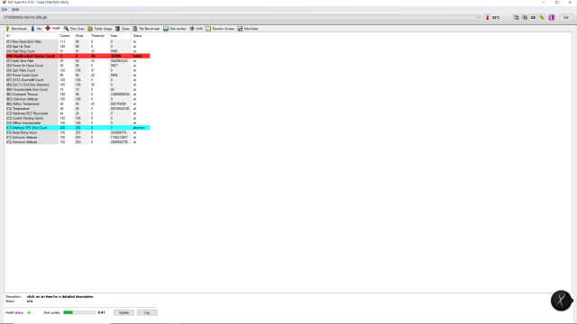The width and height of the screenshot is (577, 324).
Task: Click the Threshold column header
Action: 99,36
